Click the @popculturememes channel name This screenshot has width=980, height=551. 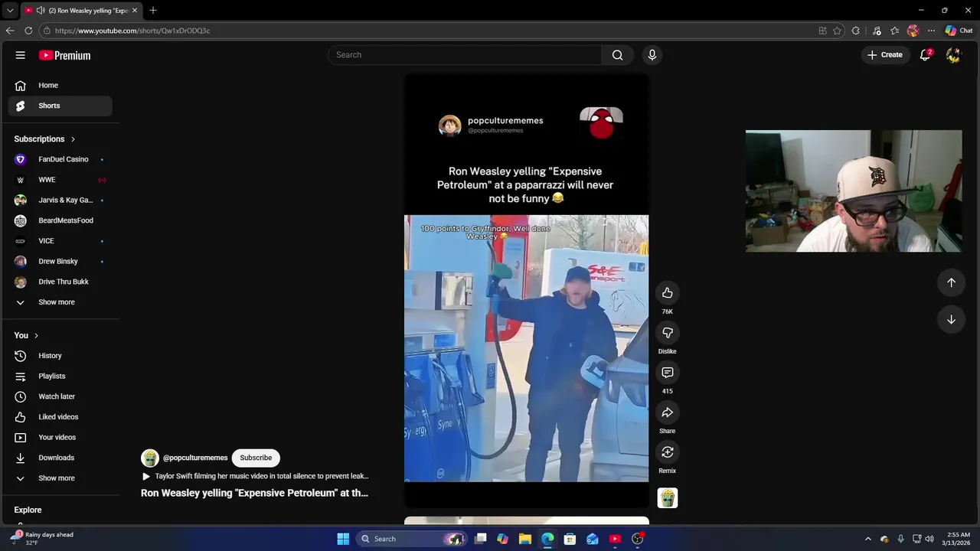pyautogui.click(x=195, y=458)
